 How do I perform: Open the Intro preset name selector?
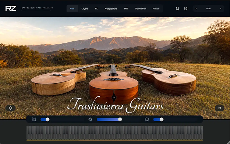tap(208, 8)
